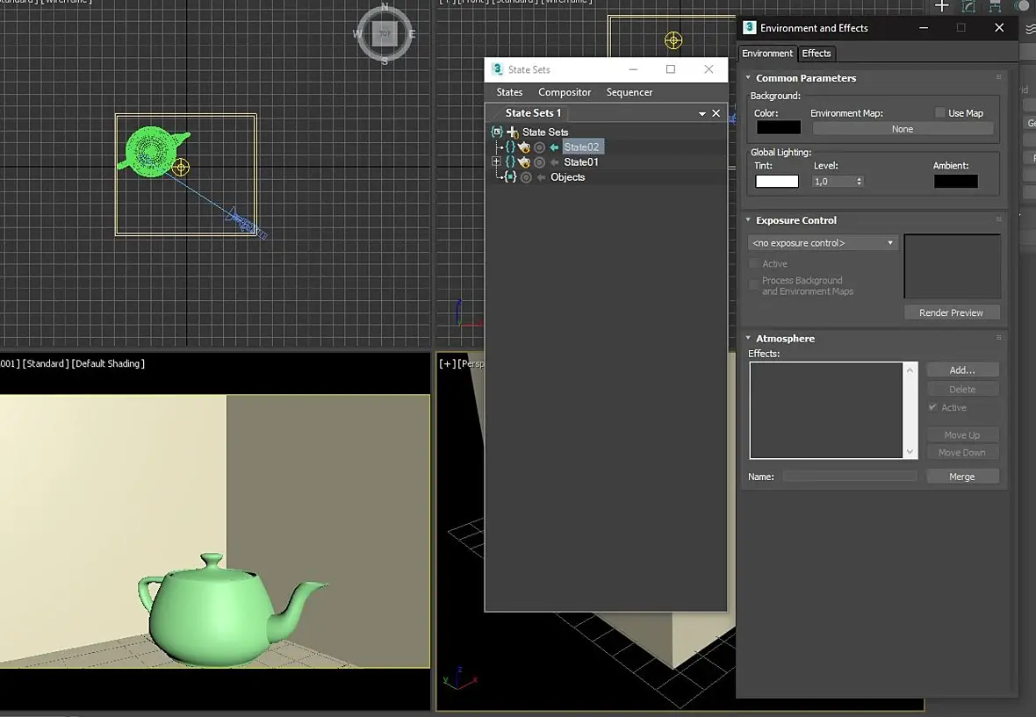1036x717 pixels.
Task: Click the Level value field
Action: pos(834,181)
